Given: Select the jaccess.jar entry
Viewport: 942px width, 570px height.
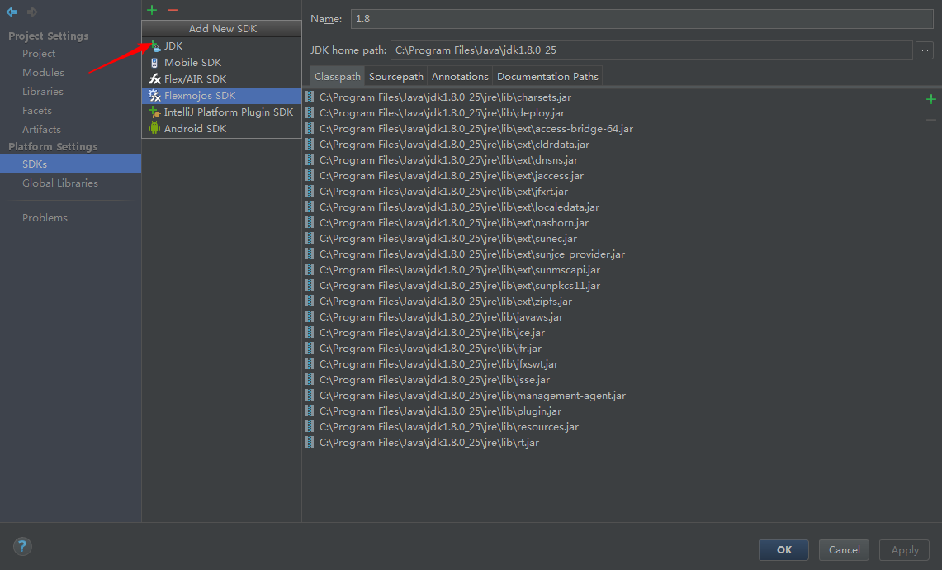Looking at the screenshot, I should [444, 176].
